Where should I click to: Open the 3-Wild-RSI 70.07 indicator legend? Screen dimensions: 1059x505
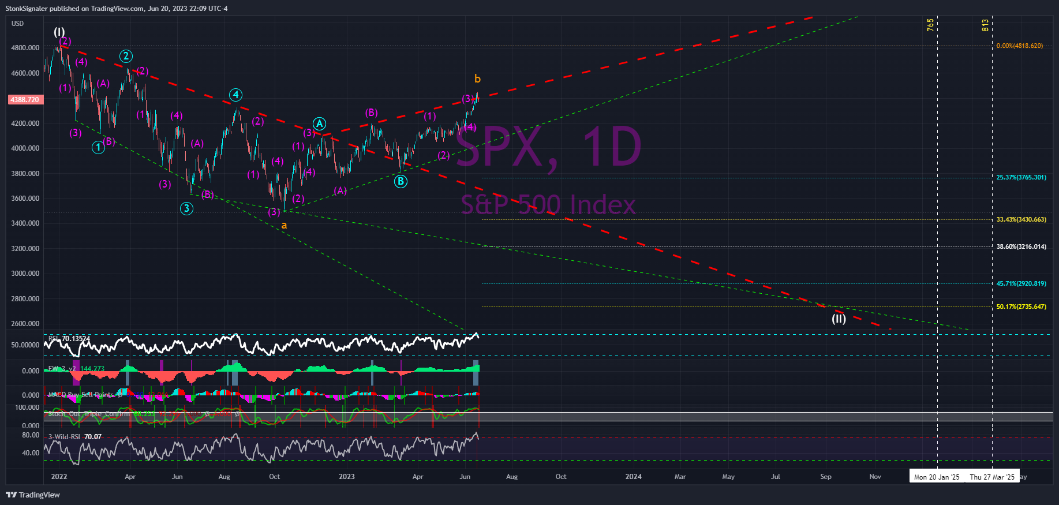pos(74,437)
